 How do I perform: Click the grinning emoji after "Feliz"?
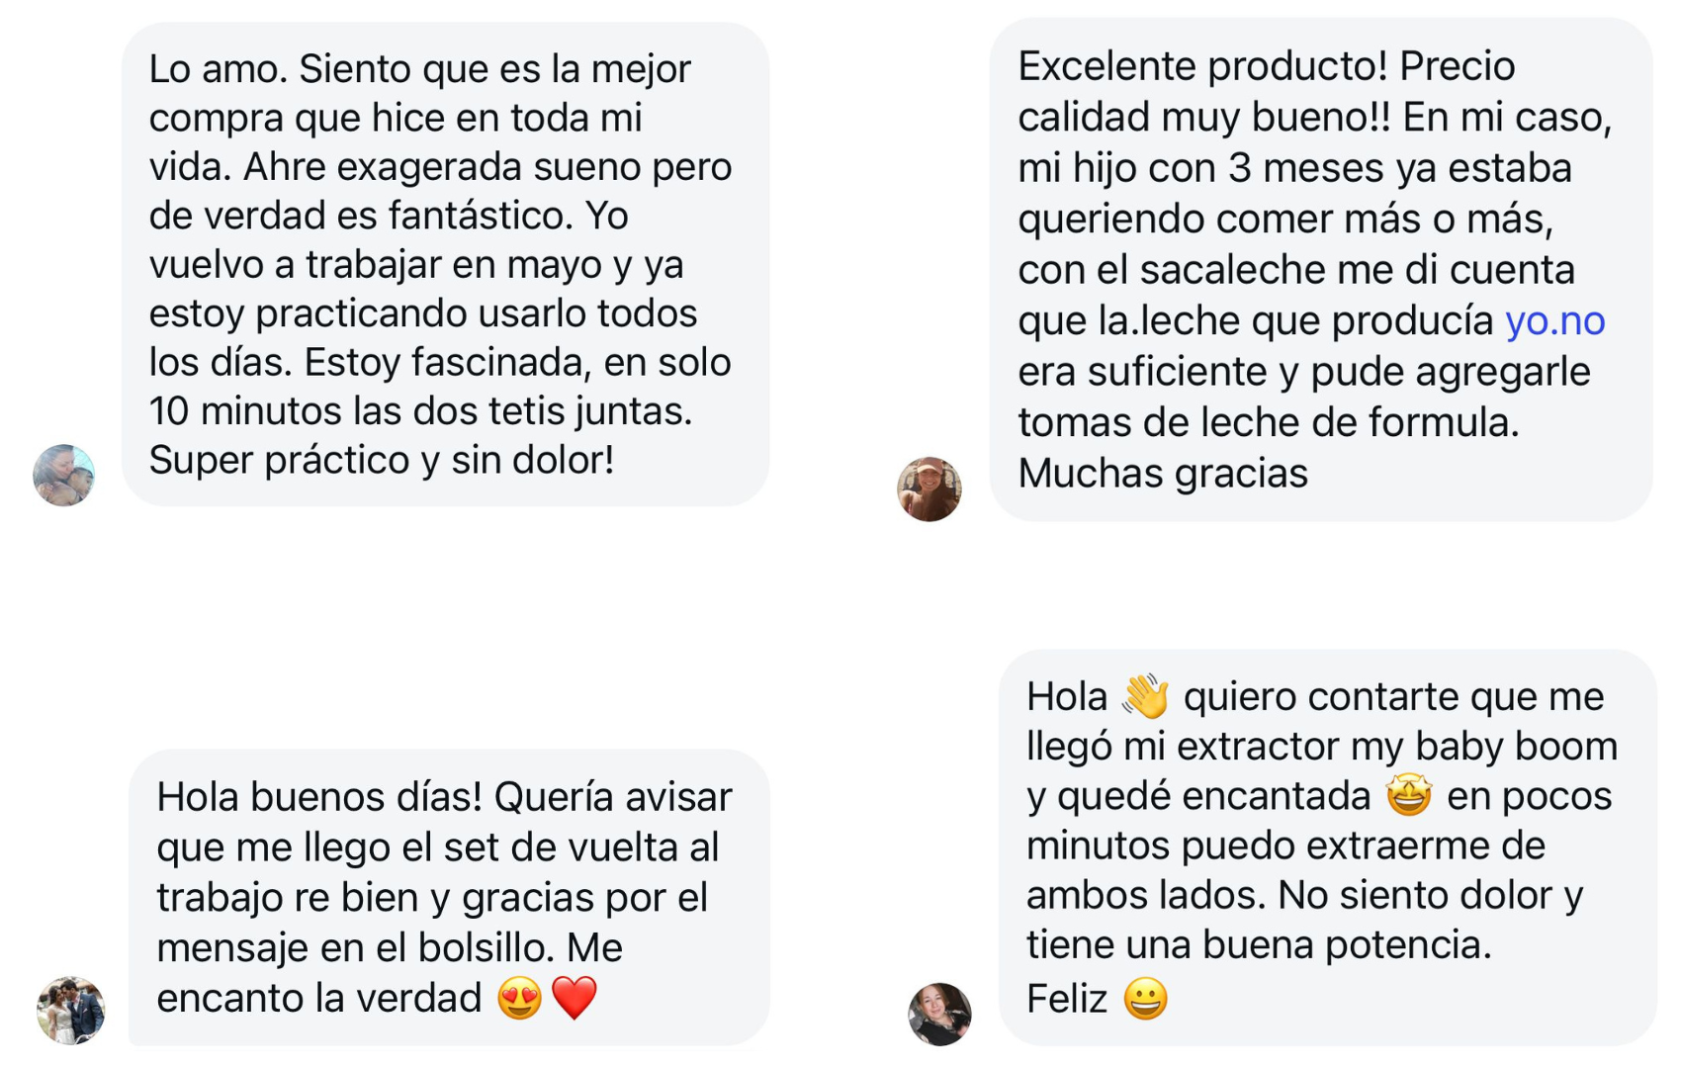(x=1146, y=999)
